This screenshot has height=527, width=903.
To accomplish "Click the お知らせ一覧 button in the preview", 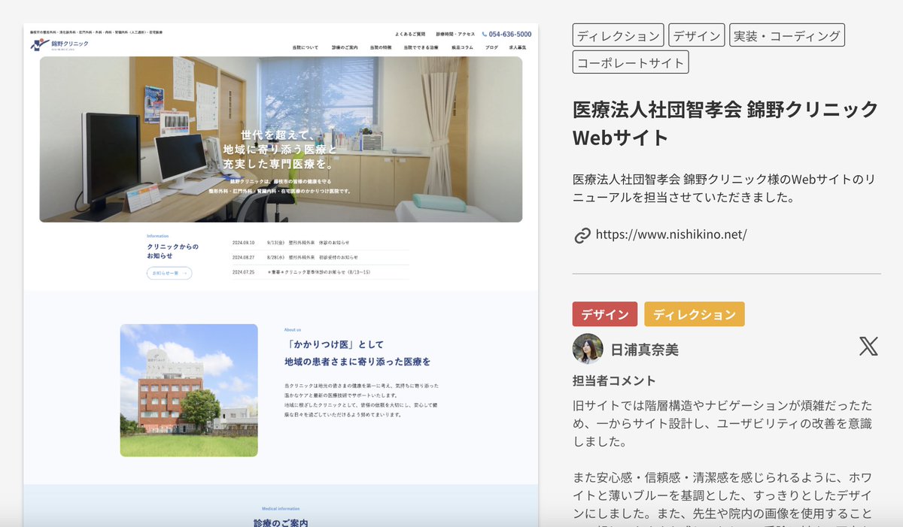I will tap(169, 273).
